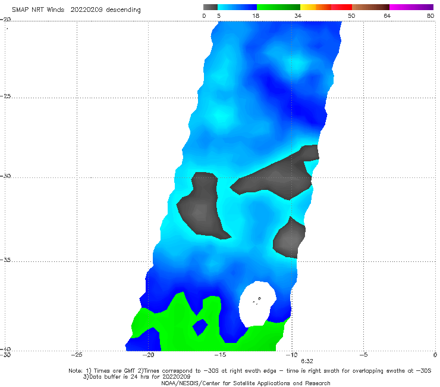Click the '6:32' swath time label

point(307,361)
